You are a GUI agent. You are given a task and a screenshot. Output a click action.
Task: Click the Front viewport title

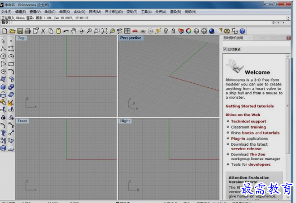tap(22, 121)
